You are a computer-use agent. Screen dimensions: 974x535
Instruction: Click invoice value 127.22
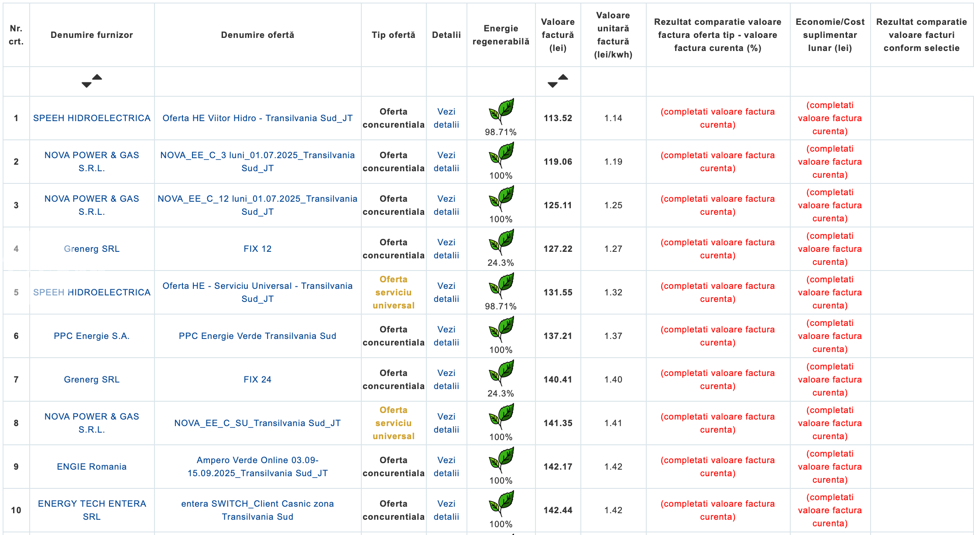point(558,249)
